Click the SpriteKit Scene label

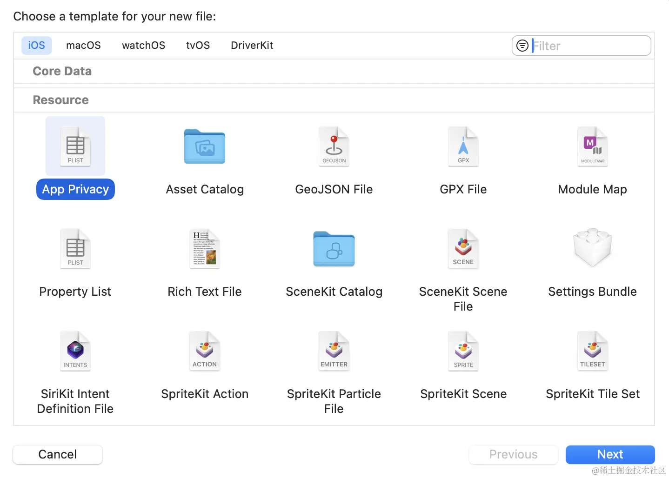pyautogui.click(x=463, y=394)
